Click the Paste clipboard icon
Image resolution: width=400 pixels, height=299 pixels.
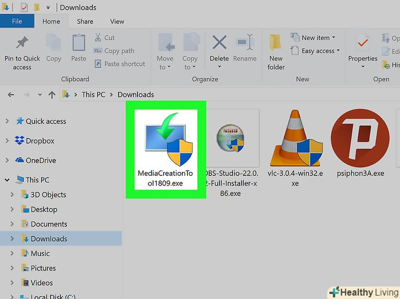click(x=79, y=42)
